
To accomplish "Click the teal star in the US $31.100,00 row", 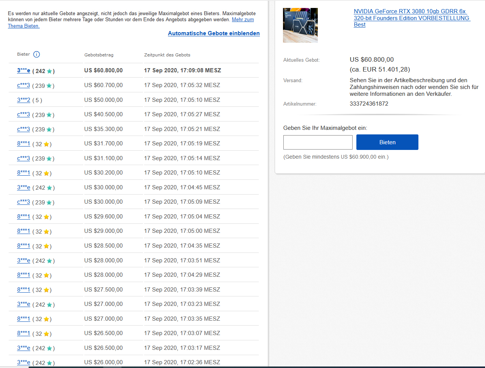I will pos(49,159).
